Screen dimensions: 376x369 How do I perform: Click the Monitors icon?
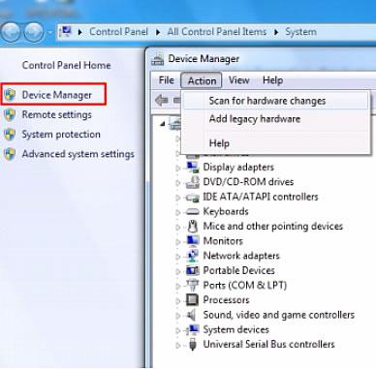click(193, 241)
